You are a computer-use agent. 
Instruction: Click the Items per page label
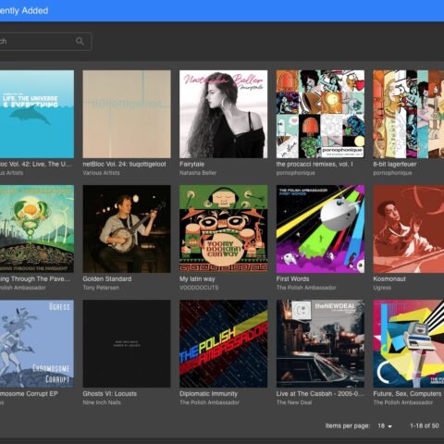(x=348, y=425)
